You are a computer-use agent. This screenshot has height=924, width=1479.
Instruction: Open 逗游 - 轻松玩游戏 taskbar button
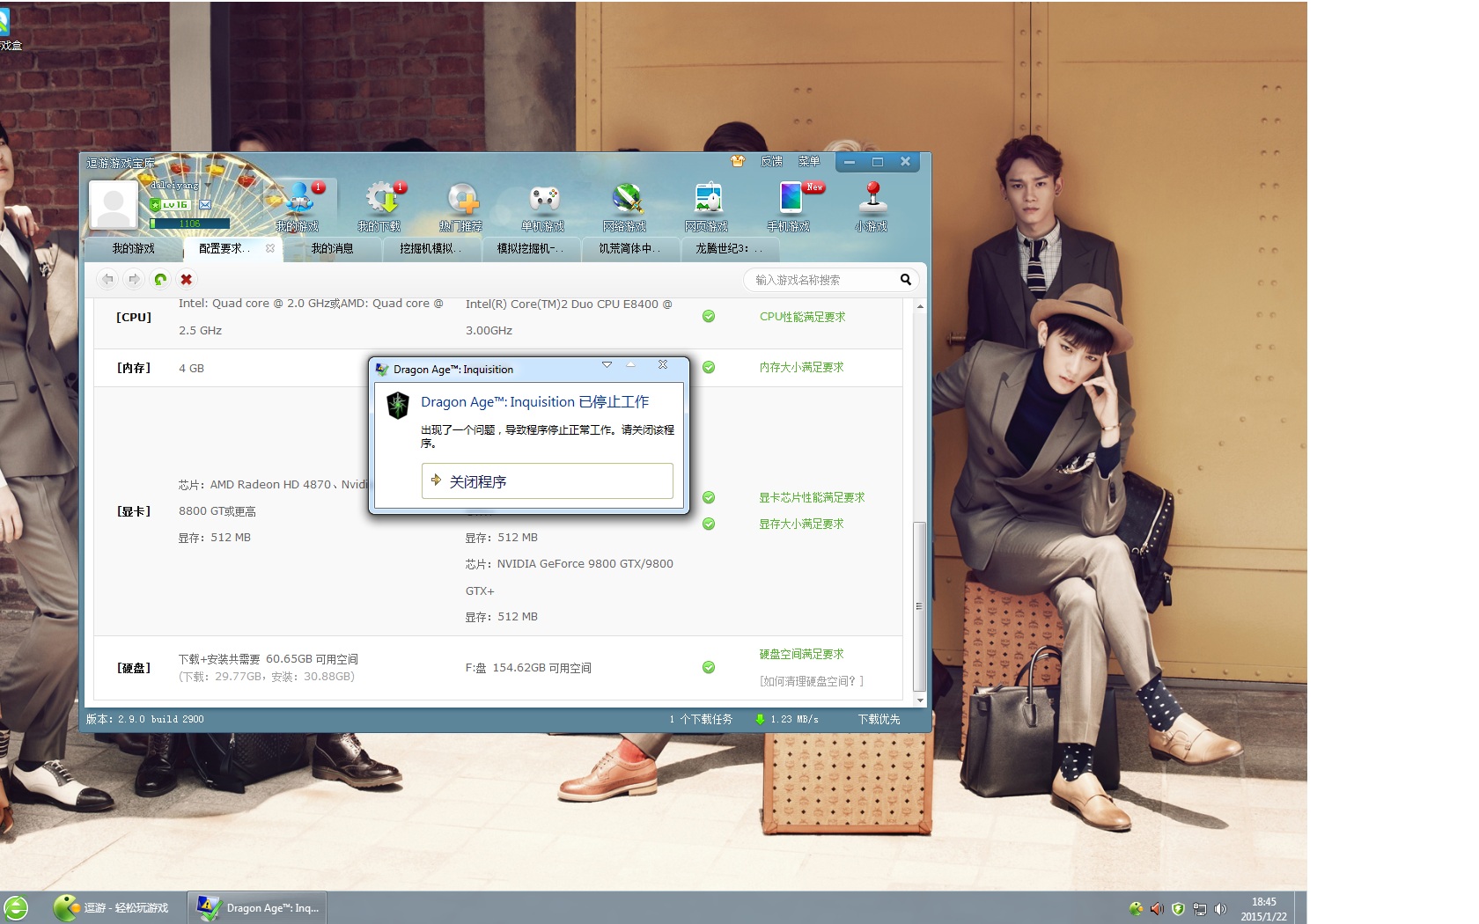coord(114,907)
